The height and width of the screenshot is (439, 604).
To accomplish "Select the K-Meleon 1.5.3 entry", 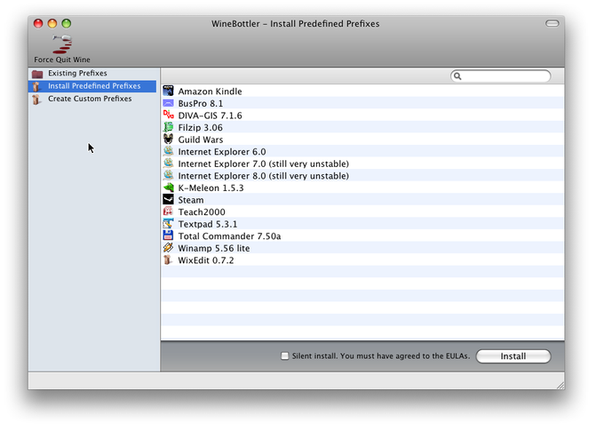I will pos(362,188).
